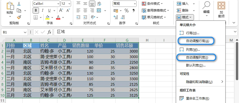
Task: Select column H header
Action: (x=147, y=40)
